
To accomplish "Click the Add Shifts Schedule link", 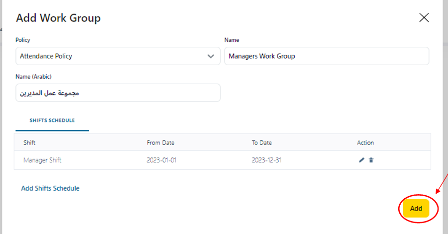I will (50, 188).
